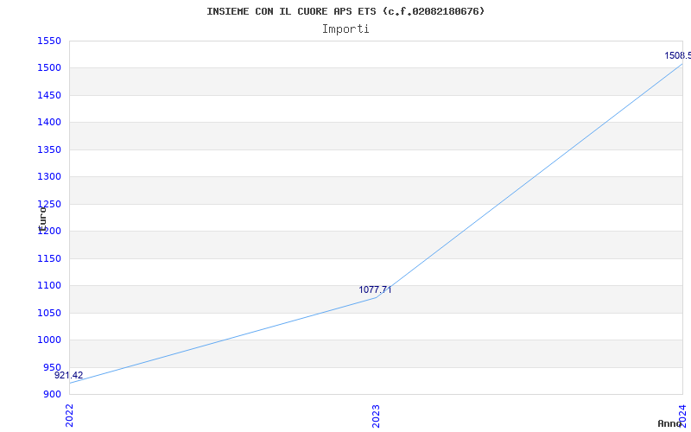Screen dimensions: 691x432
Task: Click the 'Importi' subtitle
Action: [345, 29]
